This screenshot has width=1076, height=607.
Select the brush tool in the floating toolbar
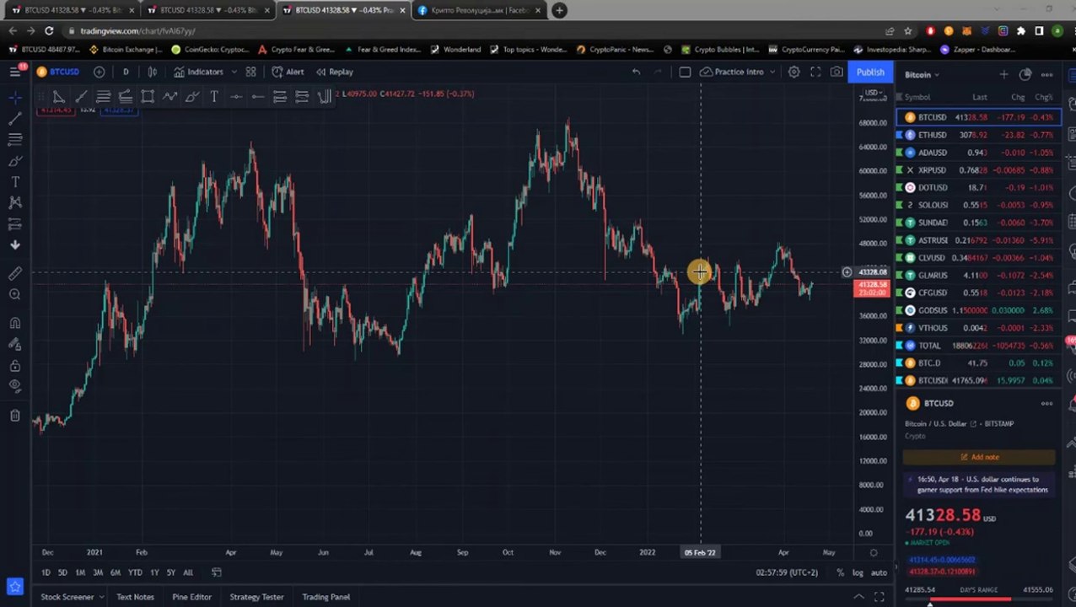tap(191, 97)
